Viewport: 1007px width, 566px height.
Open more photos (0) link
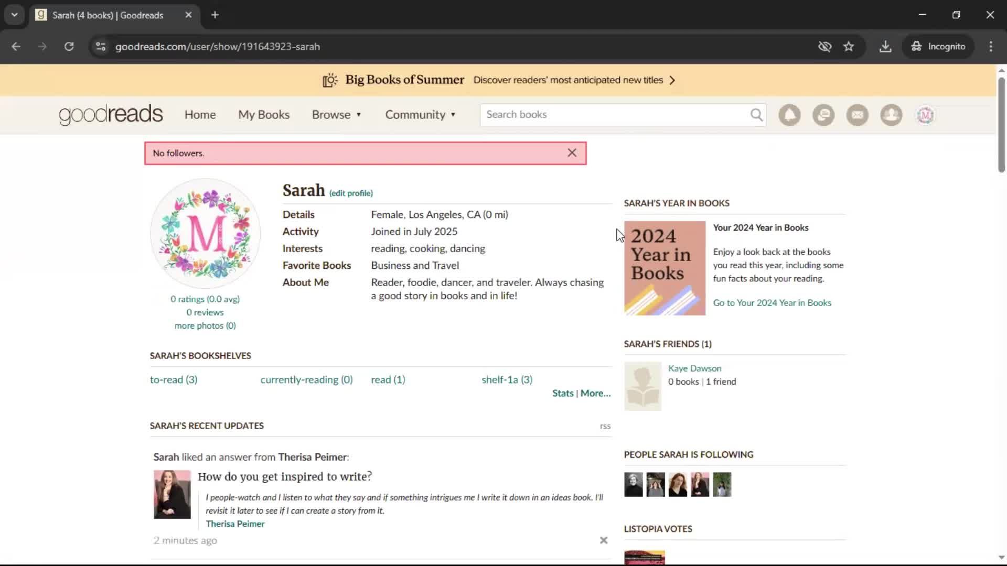click(205, 326)
